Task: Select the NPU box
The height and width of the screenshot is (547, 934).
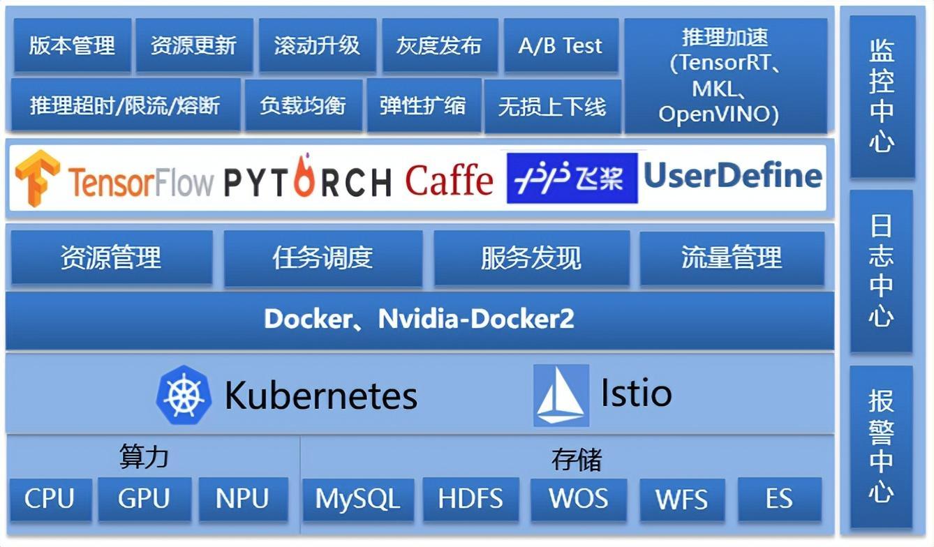Action: pos(243,499)
